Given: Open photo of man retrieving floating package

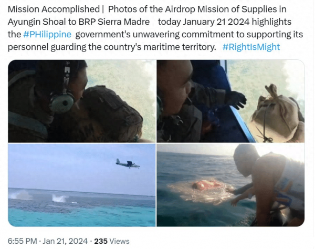Looking at the screenshot, I should pos(230,185).
